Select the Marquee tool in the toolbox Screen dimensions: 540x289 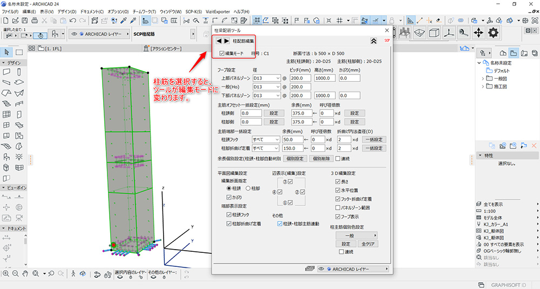coord(19,52)
